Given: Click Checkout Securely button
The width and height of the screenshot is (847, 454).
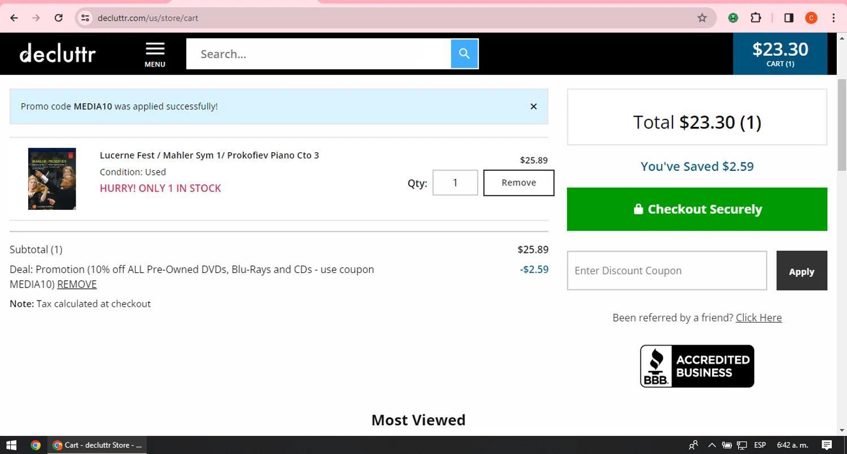Looking at the screenshot, I should [x=697, y=209].
